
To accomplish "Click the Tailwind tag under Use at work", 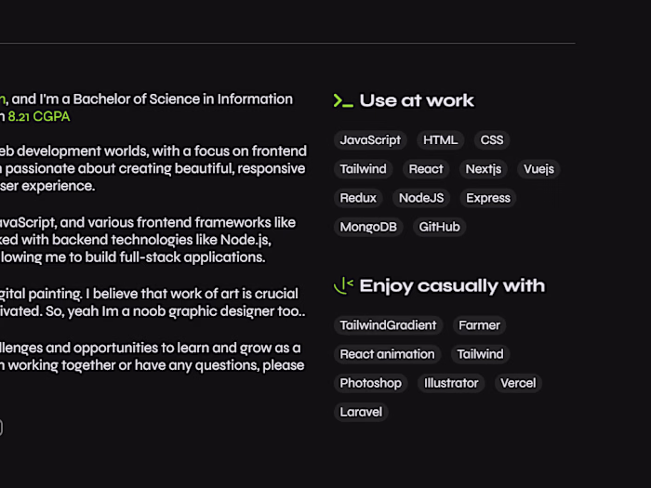I will (x=363, y=169).
